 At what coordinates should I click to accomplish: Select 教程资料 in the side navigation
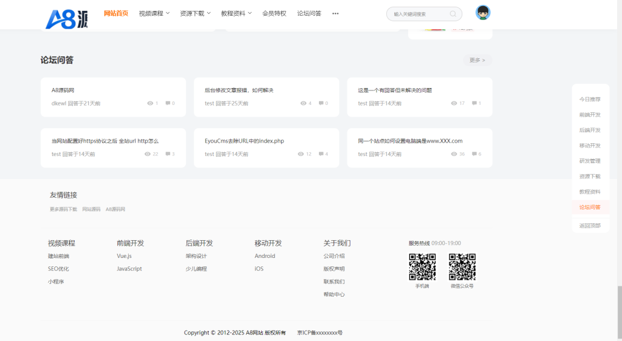[x=590, y=192]
